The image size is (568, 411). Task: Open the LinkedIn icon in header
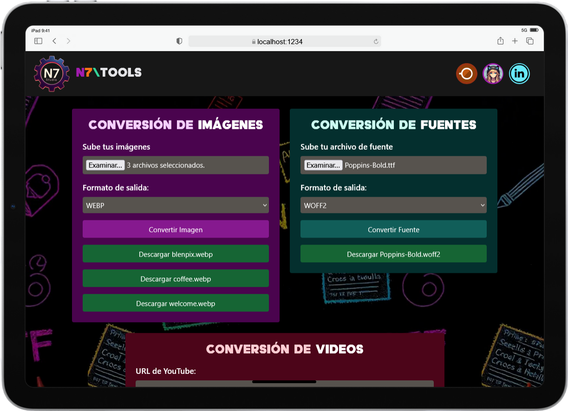(519, 73)
